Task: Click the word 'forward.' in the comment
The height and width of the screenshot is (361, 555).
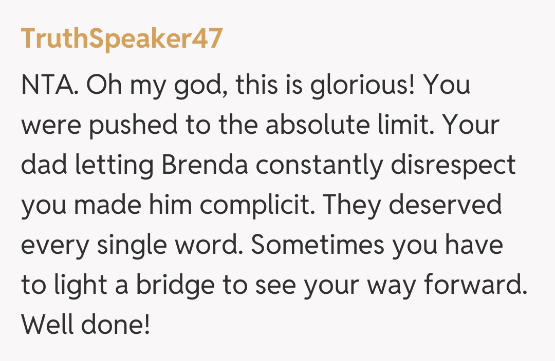Action: coord(474,285)
